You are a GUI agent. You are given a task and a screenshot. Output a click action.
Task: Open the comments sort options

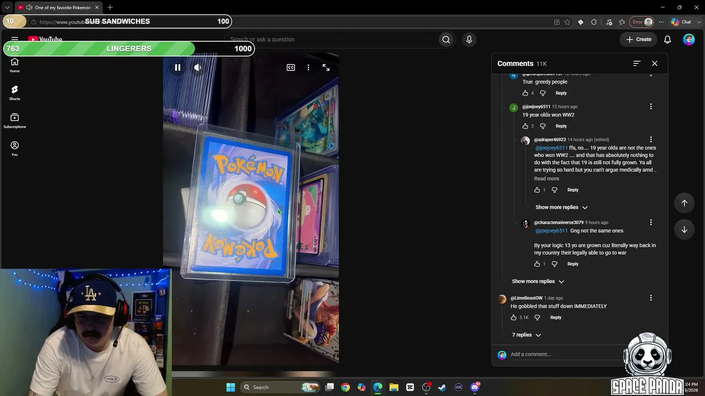637,64
